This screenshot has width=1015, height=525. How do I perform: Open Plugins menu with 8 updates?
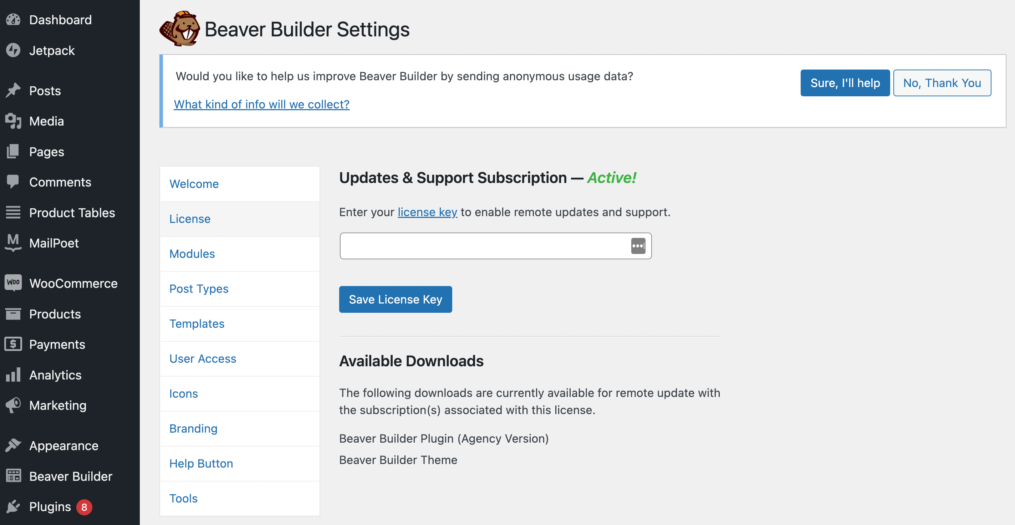(x=50, y=507)
